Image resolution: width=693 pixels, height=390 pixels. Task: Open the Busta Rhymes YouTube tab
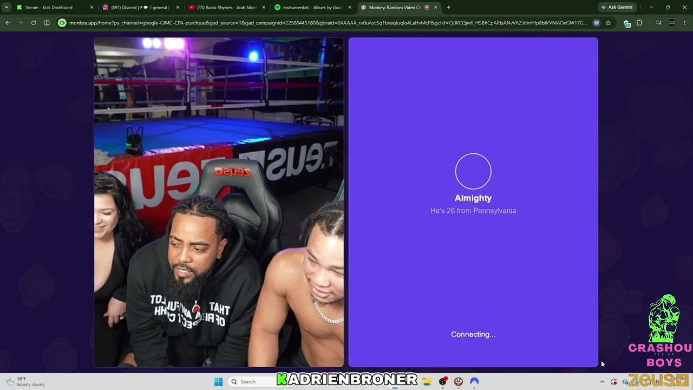pyautogui.click(x=226, y=8)
